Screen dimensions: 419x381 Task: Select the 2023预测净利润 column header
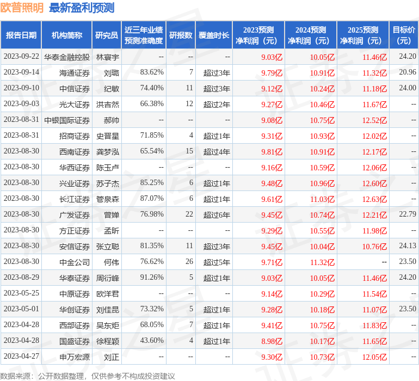point(258,35)
